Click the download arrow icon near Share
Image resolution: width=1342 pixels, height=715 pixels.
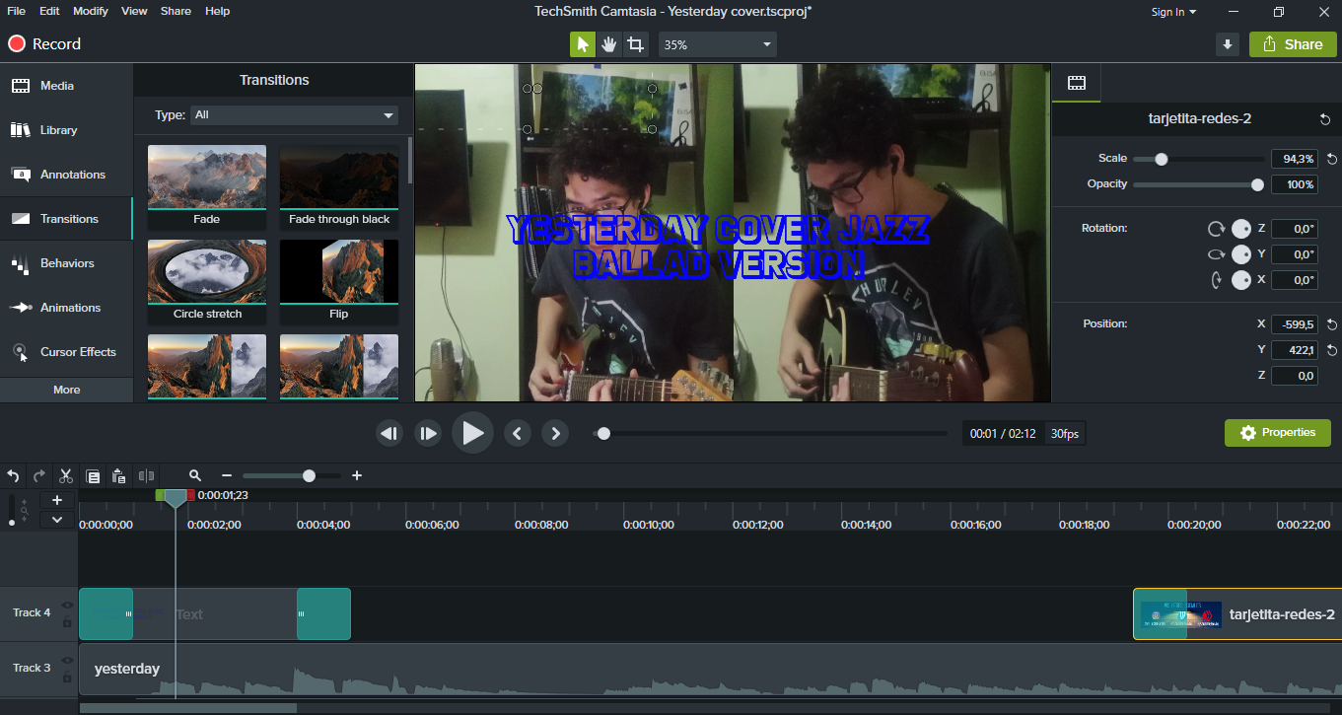[x=1228, y=44]
